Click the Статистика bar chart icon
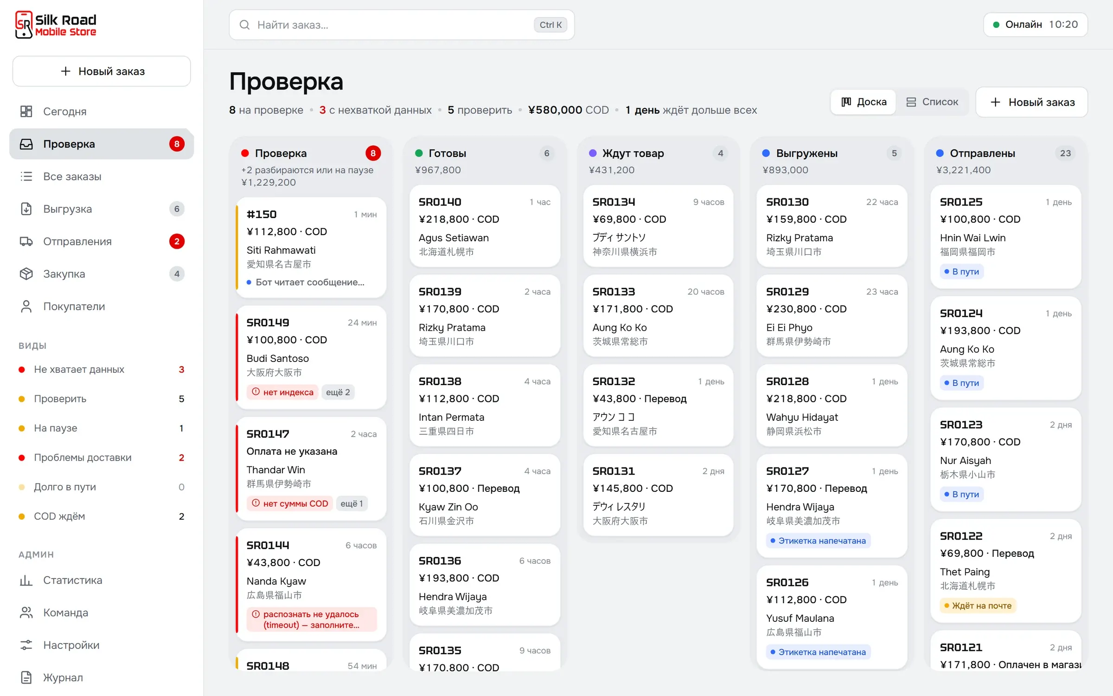Viewport: 1113px width, 696px height. coord(26,580)
